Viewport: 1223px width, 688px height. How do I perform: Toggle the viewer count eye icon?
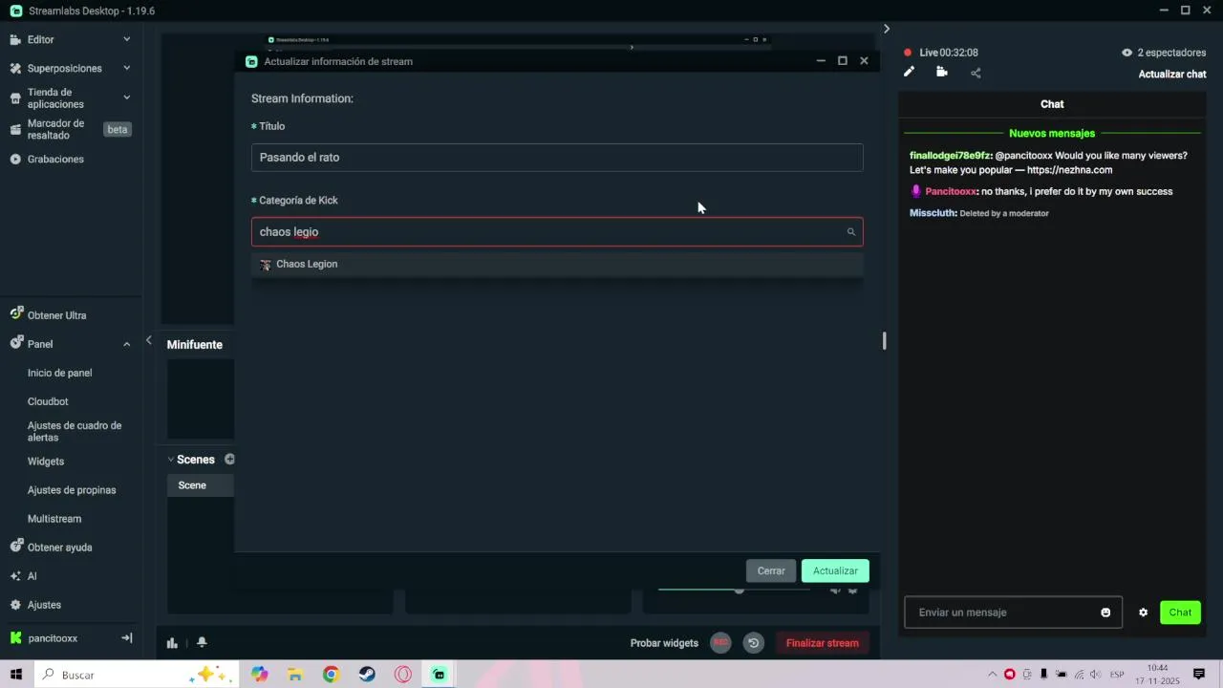[1126, 53]
